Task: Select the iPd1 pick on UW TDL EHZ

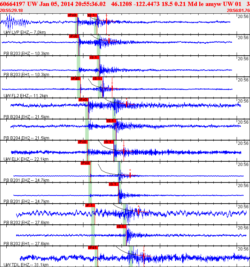Action: click(93, 247)
